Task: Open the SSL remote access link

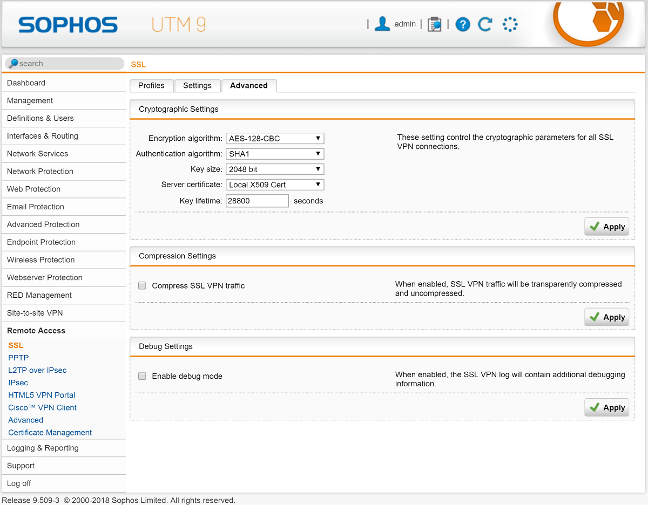Action: [16, 345]
